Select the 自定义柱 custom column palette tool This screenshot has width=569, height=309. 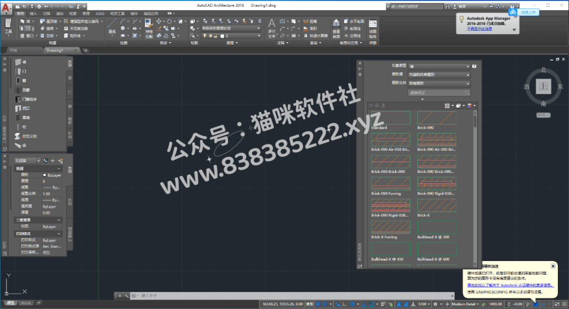(26, 136)
